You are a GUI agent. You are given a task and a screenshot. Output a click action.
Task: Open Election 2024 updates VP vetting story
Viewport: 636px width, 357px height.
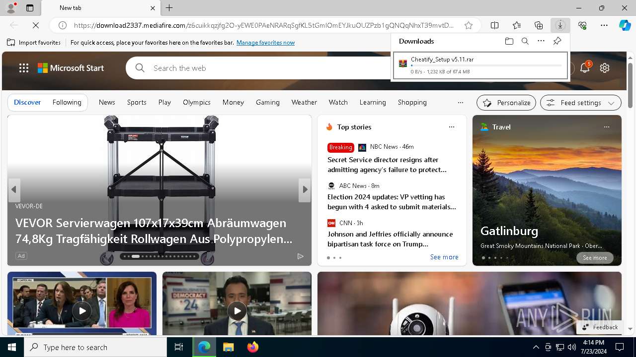[x=392, y=202]
